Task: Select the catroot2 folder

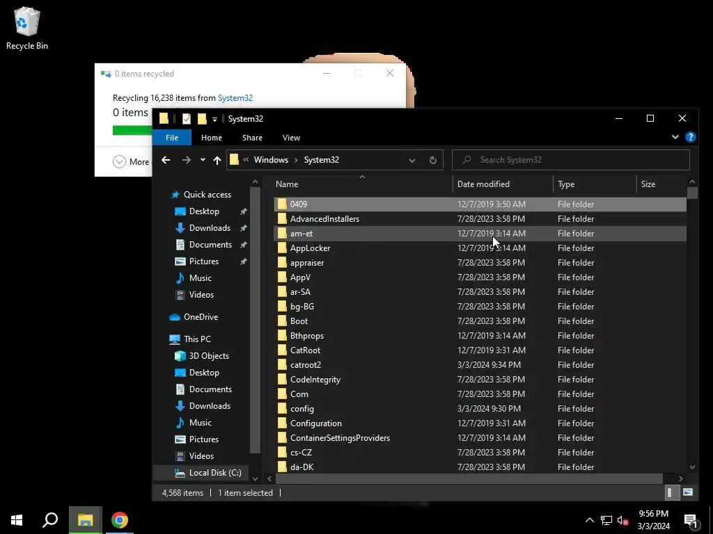Action: coord(480,364)
